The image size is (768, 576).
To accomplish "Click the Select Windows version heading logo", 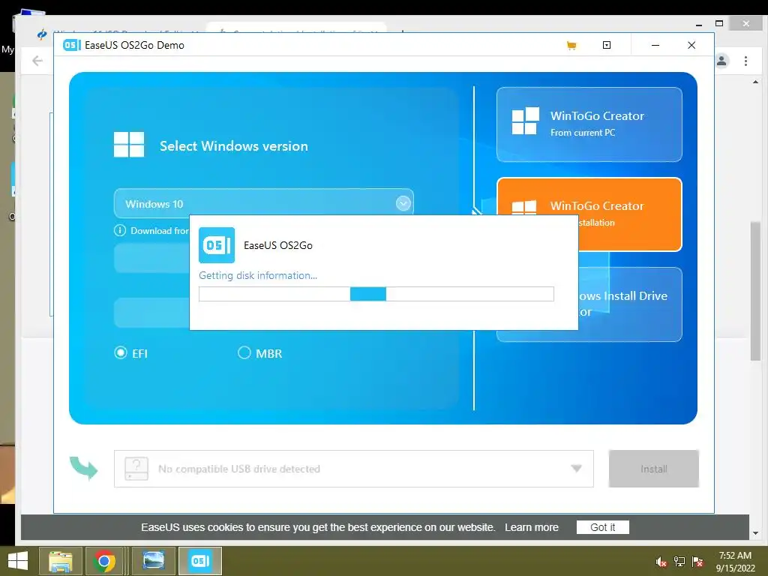I will 129,145.
